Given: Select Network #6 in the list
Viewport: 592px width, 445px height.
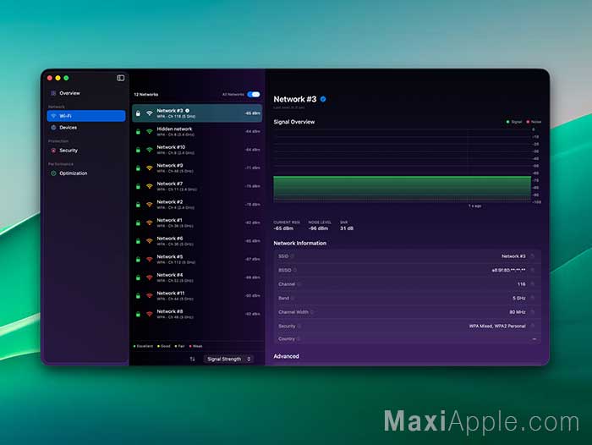Looking at the screenshot, I should [197, 241].
